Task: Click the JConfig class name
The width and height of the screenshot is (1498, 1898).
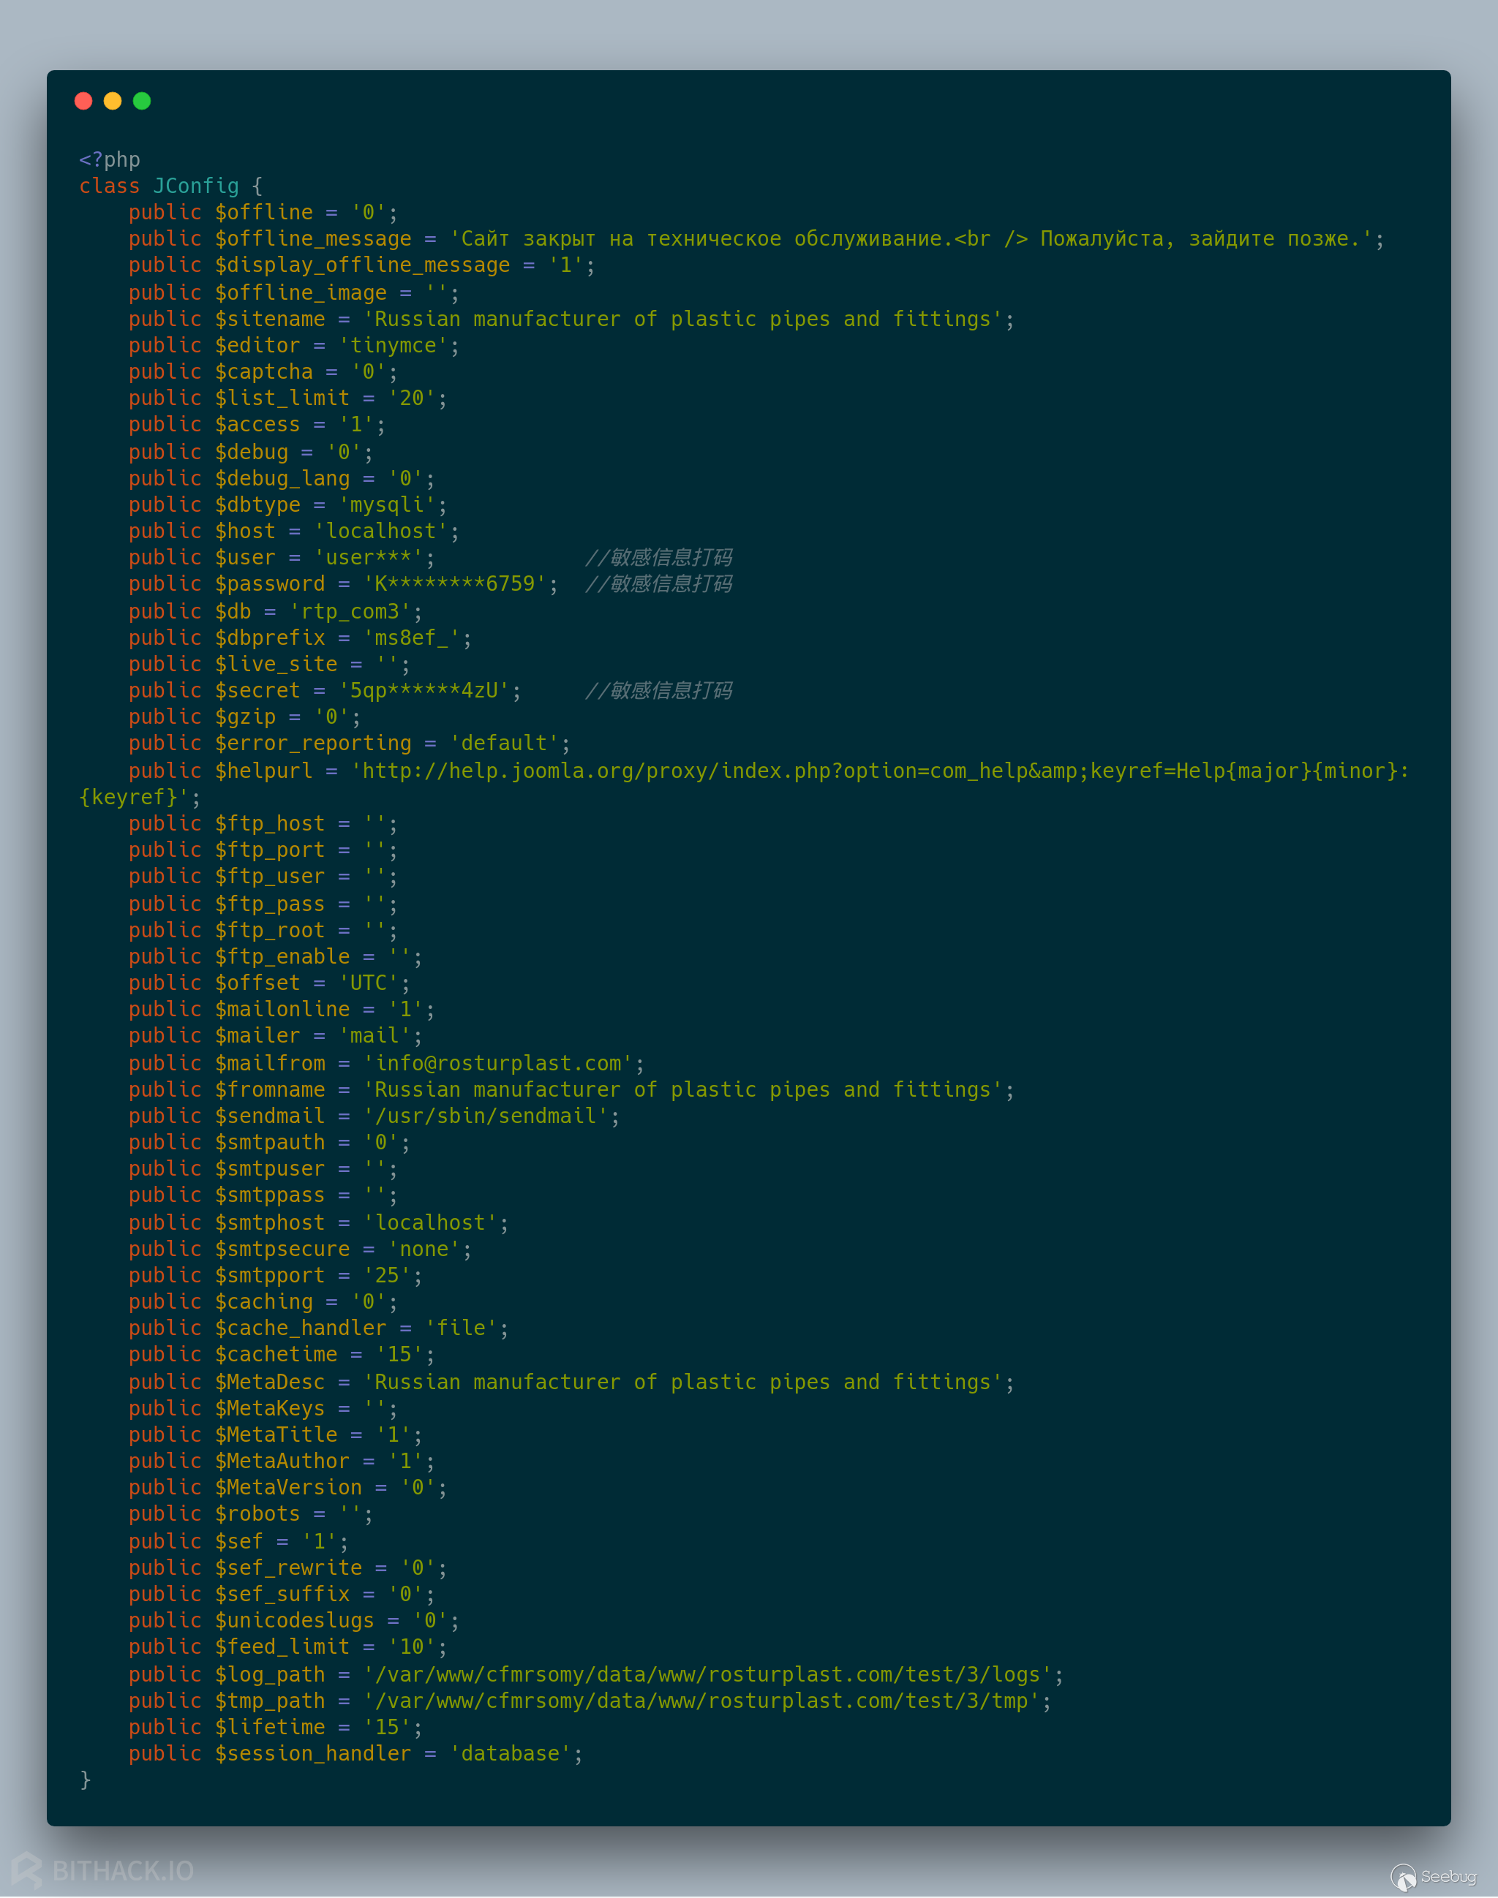Action: (x=195, y=185)
